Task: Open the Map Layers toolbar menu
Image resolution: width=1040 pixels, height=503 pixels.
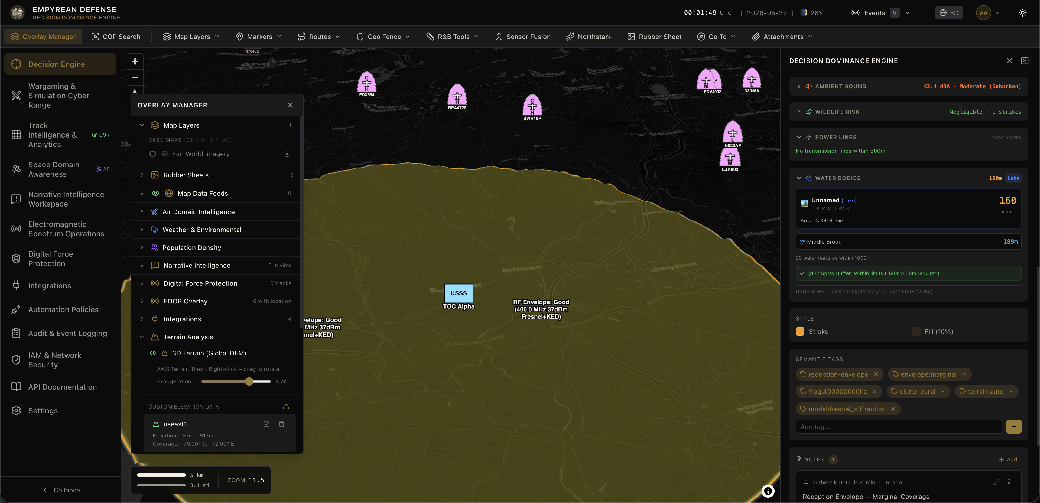Action: click(x=191, y=37)
